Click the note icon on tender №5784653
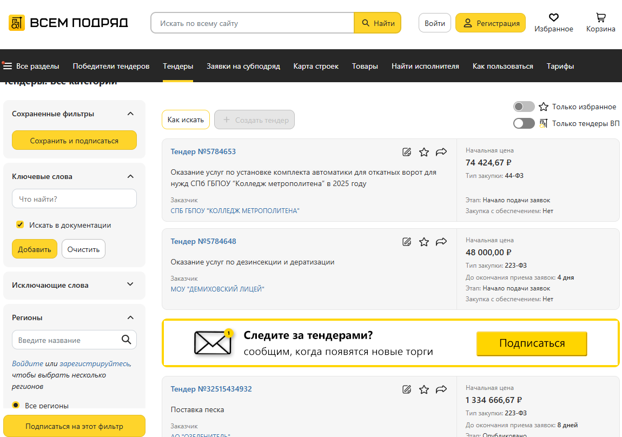622x437 pixels. coord(407,152)
